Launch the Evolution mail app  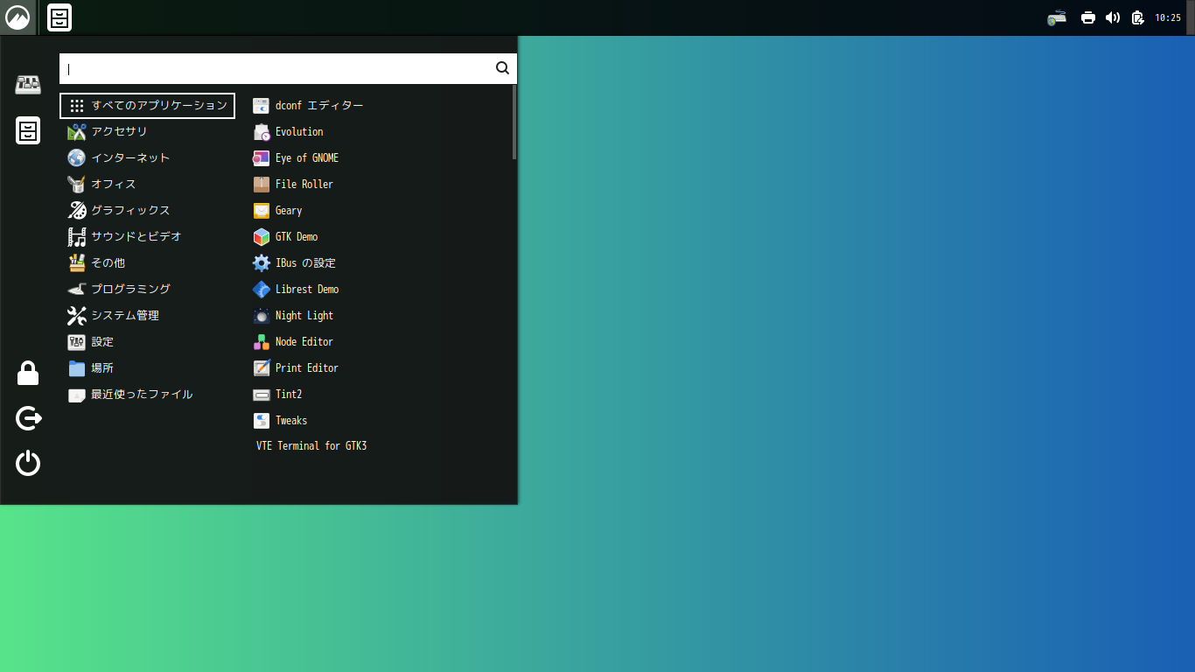[378, 131]
